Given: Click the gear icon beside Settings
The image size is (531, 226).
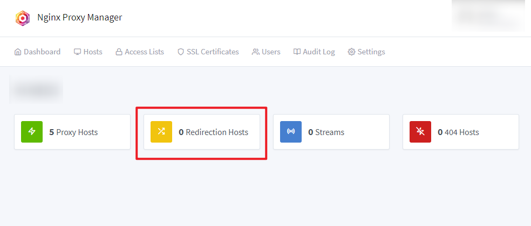Looking at the screenshot, I should point(351,52).
